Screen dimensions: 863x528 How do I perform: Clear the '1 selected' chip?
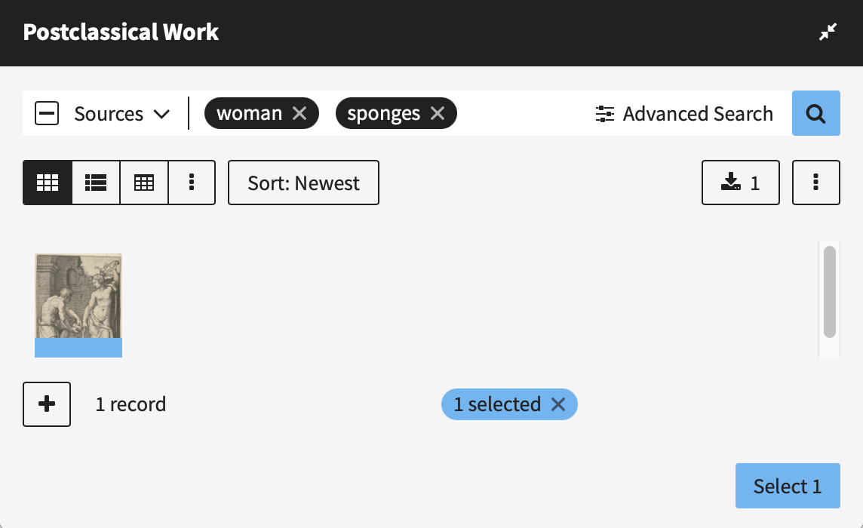pyautogui.click(x=558, y=404)
